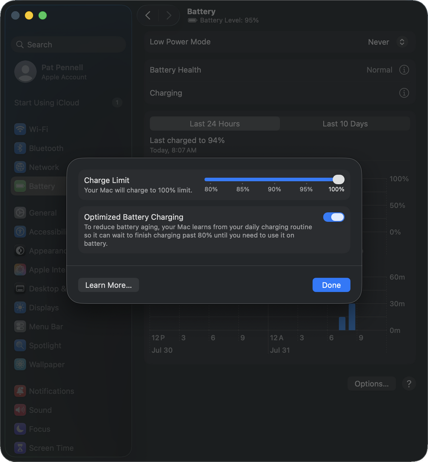Image resolution: width=428 pixels, height=462 pixels.
Task: Click the help question mark button
Action: point(409,384)
